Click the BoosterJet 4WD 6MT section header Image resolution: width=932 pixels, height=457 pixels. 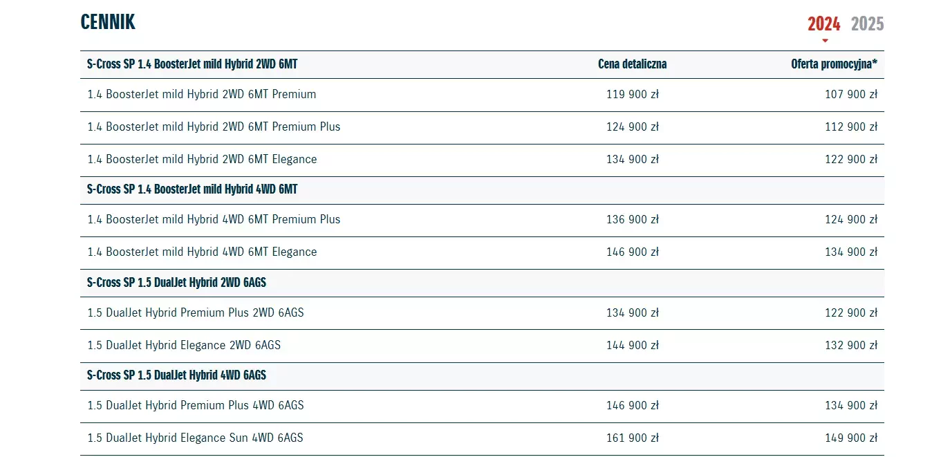click(192, 189)
